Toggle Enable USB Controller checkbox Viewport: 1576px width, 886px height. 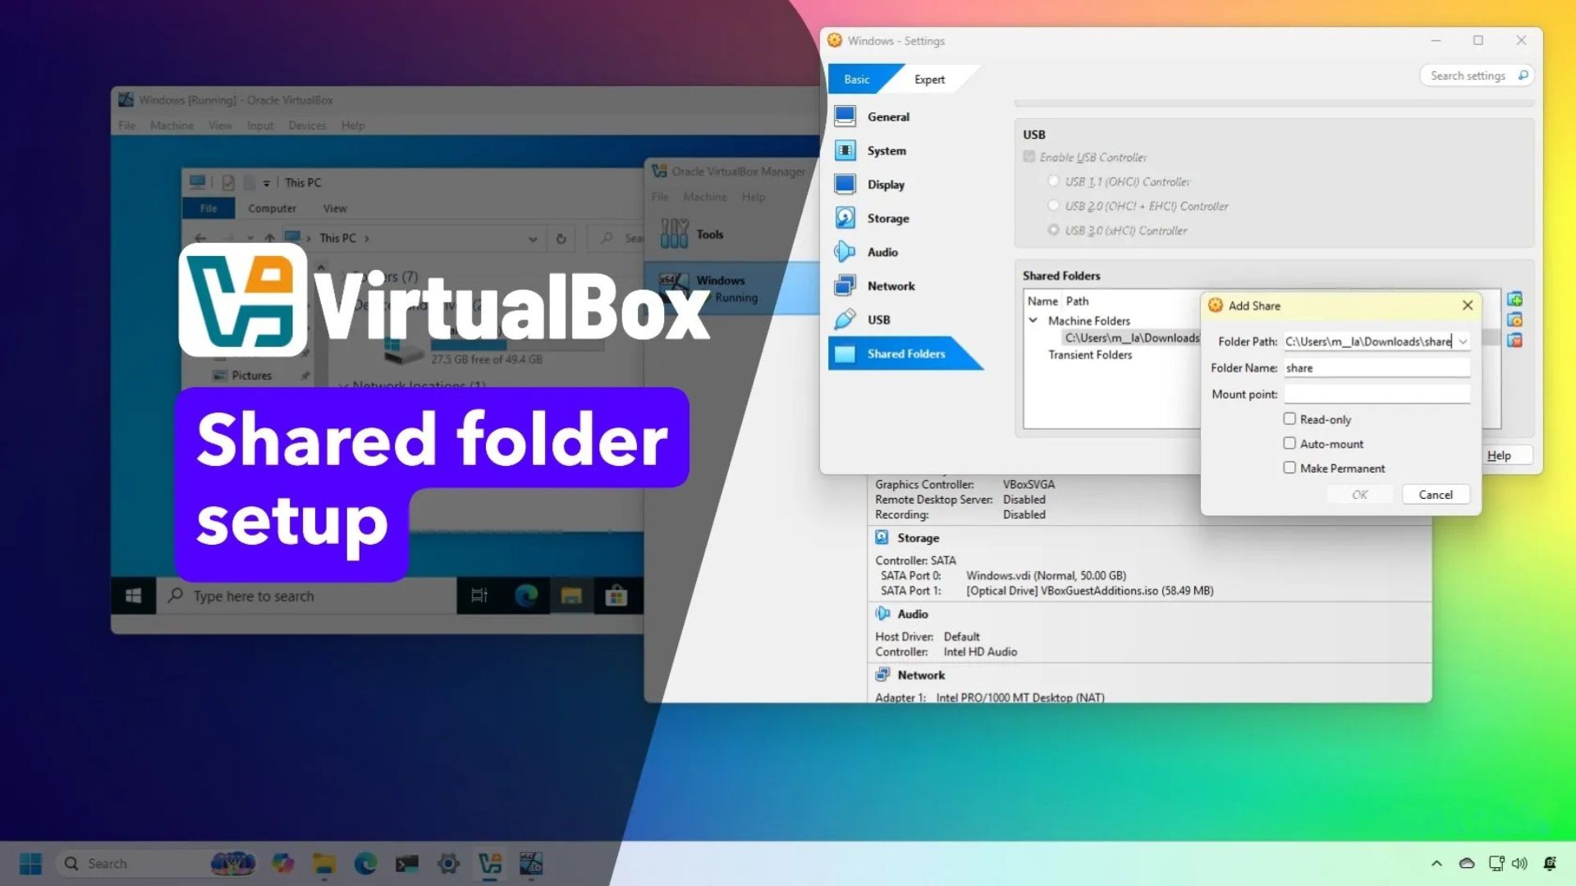click(1029, 157)
